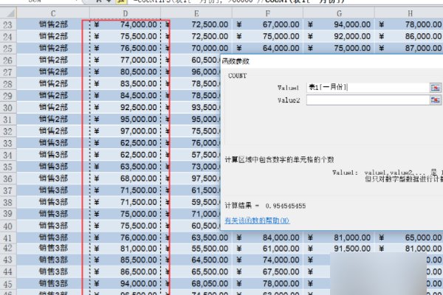Click cell D28 showing 83,500.00
The height and width of the screenshot is (295, 443).
(126, 84)
